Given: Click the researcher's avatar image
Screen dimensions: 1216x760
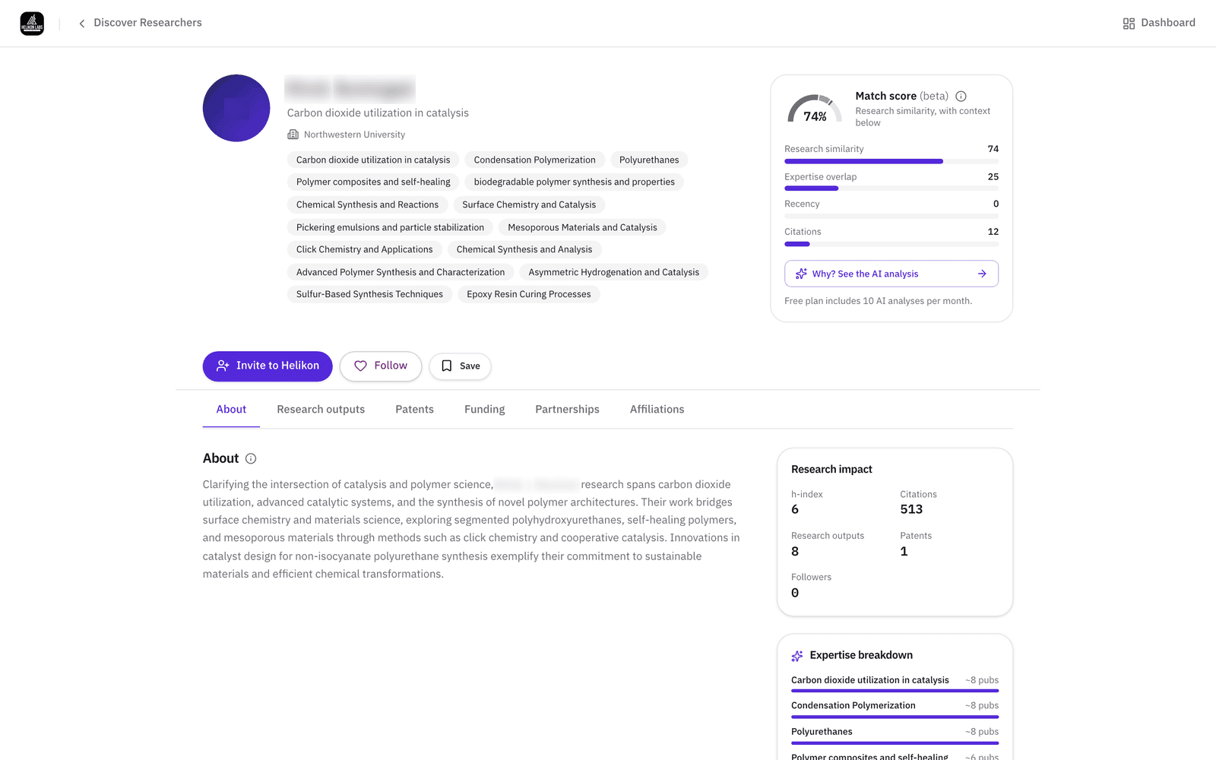Looking at the screenshot, I should click(236, 108).
